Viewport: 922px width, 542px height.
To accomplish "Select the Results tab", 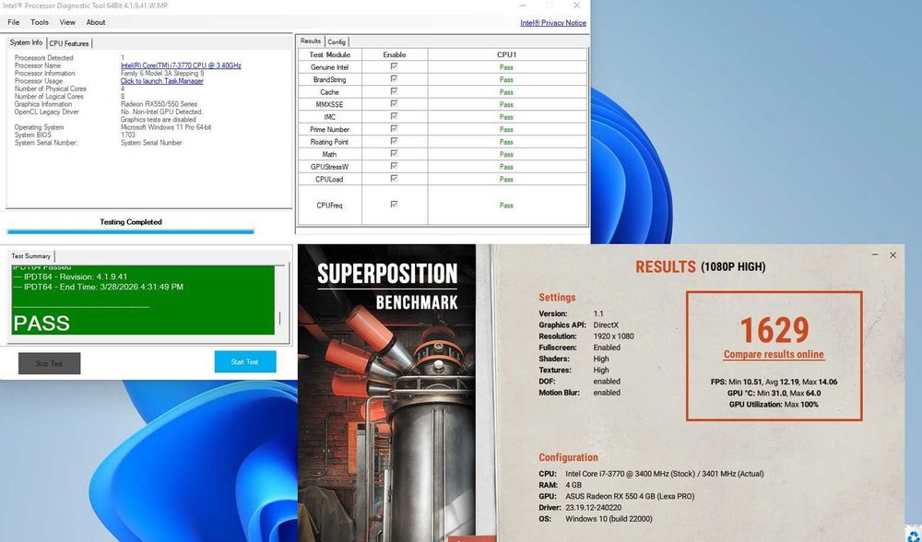I will [310, 41].
